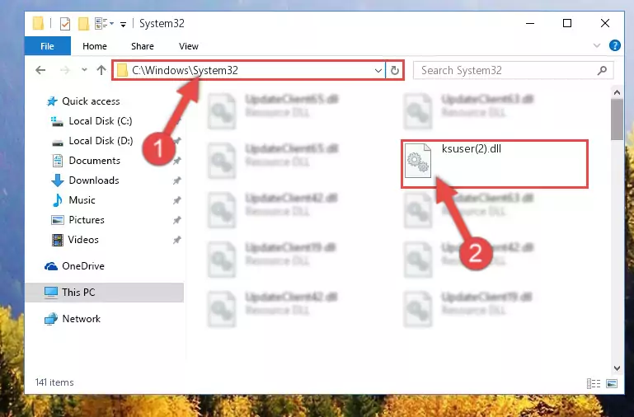Open the recent locations dropdown
The height and width of the screenshot is (417, 634).
[84, 70]
